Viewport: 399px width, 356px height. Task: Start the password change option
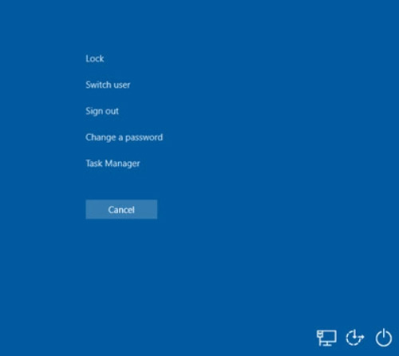tap(124, 137)
